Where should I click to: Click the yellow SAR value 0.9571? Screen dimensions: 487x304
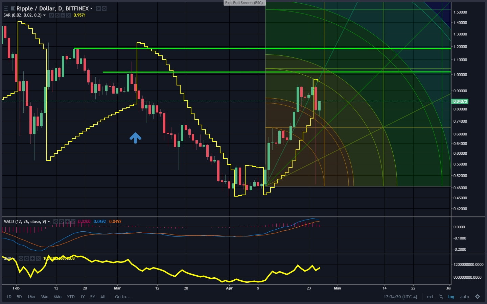(79, 15)
